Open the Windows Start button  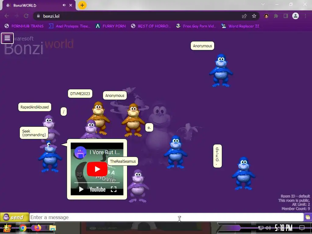[x=7, y=228]
